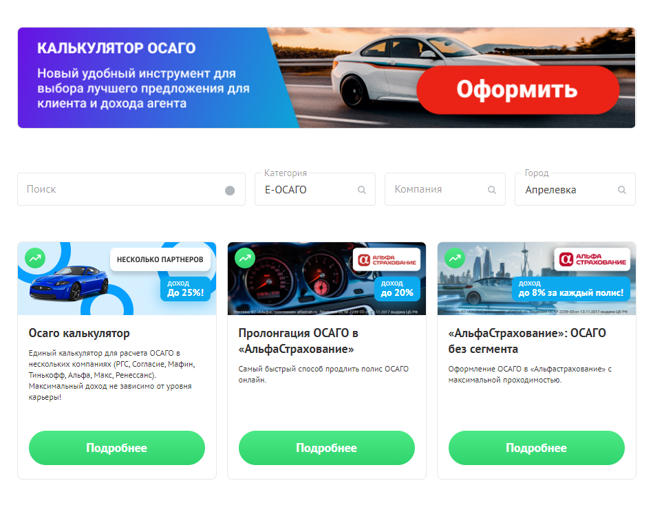Click the green trend icon on Осаго калькулятор card

tap(35, 258)
